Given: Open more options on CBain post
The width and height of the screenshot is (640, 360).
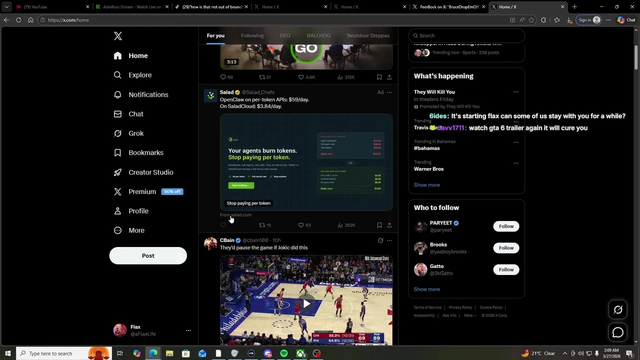Looking at the screenshot, I should point(389,240).
